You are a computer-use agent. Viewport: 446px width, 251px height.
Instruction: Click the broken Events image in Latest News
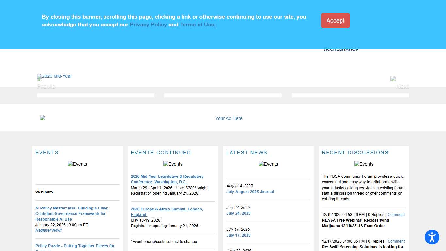pyautogui.click(x=268, y=164)
